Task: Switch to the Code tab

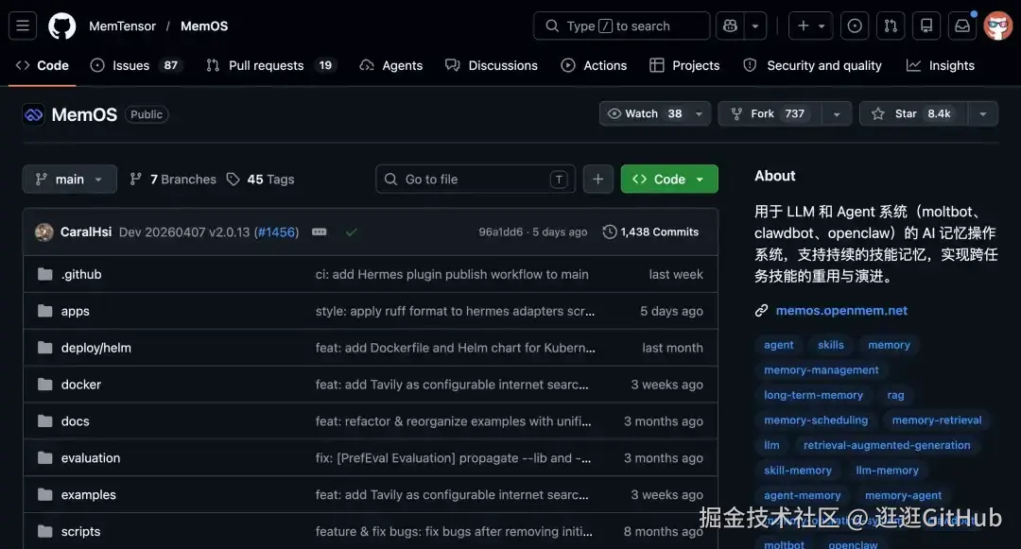Action: [x=43, y=66]
